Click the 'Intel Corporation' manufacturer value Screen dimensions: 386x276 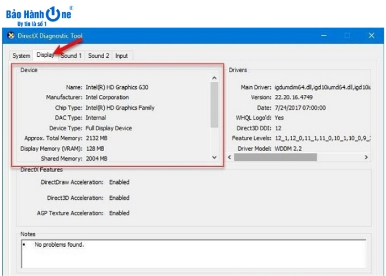107,97
